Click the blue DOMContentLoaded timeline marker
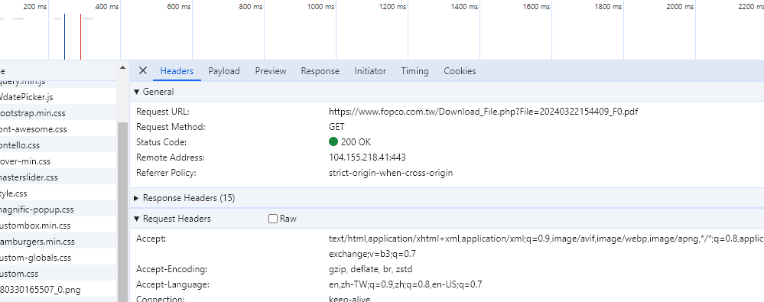 (65, 37)
